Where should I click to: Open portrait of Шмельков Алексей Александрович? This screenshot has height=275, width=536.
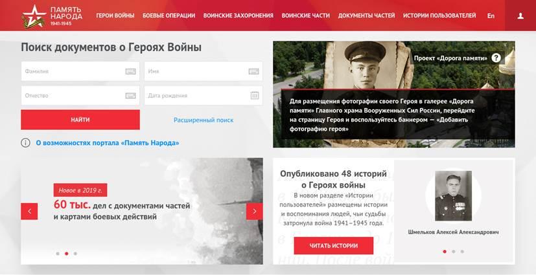coord(453,196)
